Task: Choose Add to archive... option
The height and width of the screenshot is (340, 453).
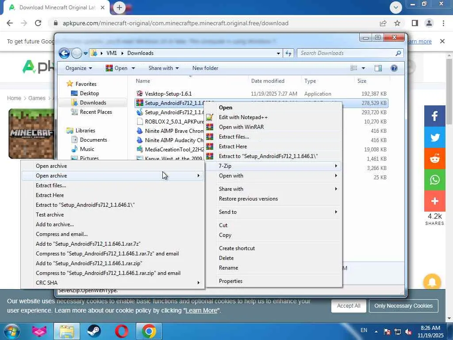Action: 113,224
